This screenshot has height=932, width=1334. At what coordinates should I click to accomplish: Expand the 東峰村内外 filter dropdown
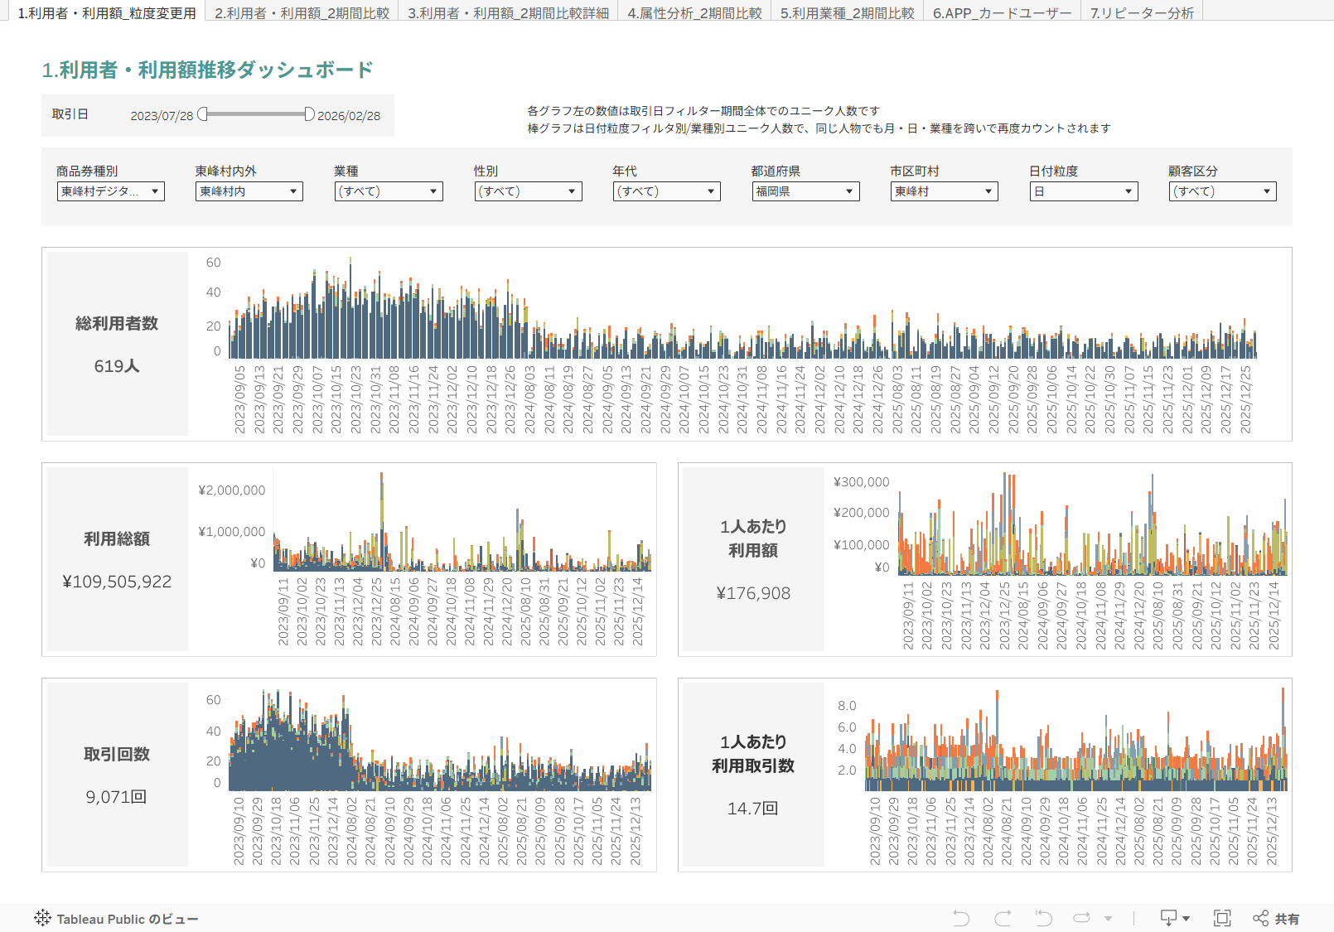click(x=249, y=191)
